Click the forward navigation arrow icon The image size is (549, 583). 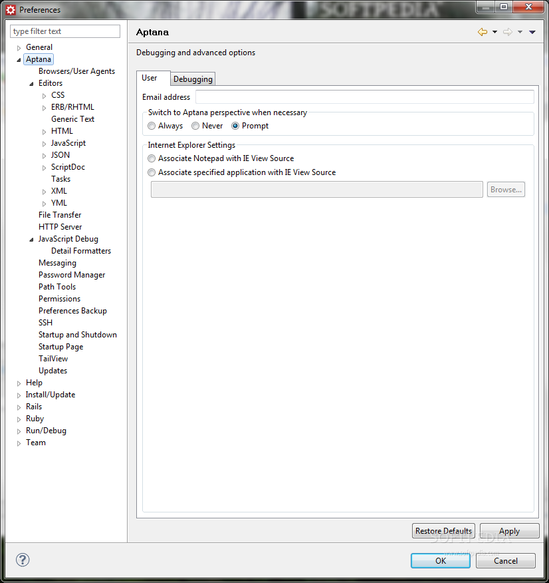click(x=507, y=32)
